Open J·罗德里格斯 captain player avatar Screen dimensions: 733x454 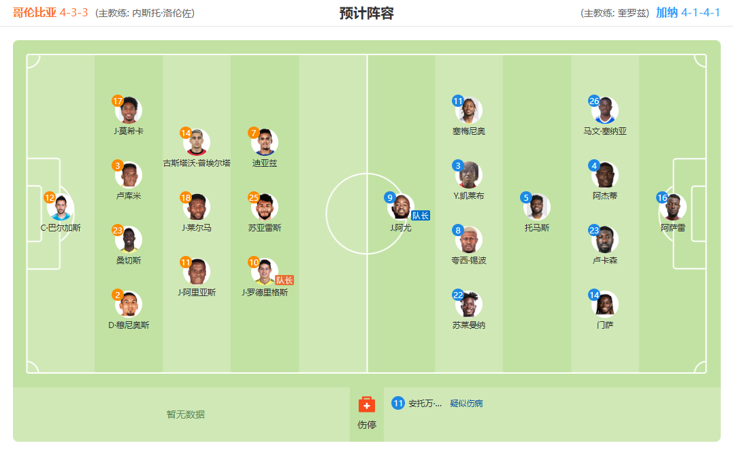point(265,272)
